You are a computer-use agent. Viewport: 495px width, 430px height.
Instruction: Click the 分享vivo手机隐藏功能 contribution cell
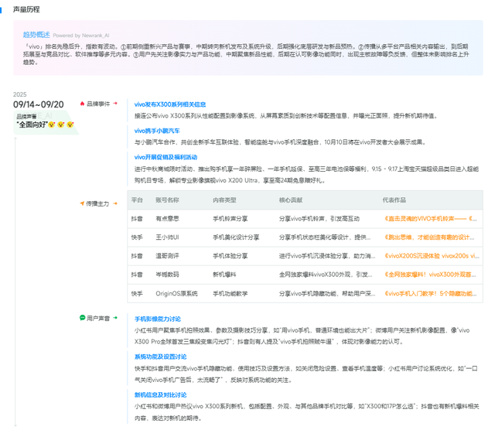click(327, 293)
